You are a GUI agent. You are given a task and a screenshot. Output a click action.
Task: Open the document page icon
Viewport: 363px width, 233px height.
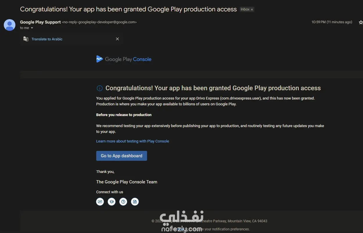tap(135, 202)
